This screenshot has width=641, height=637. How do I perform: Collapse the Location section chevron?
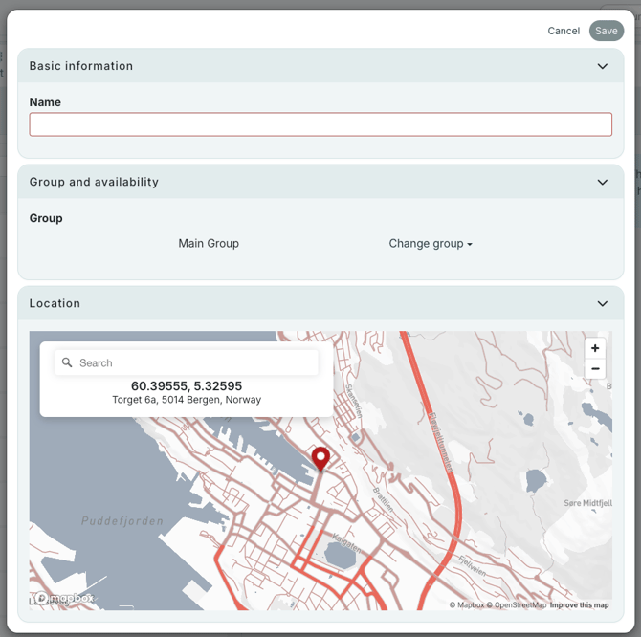603,303
